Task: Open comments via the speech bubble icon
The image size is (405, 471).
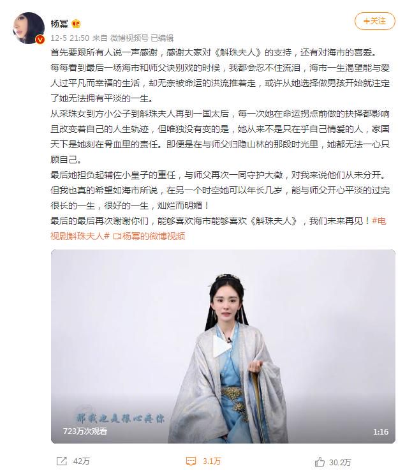Action: (x=191, y=461)
